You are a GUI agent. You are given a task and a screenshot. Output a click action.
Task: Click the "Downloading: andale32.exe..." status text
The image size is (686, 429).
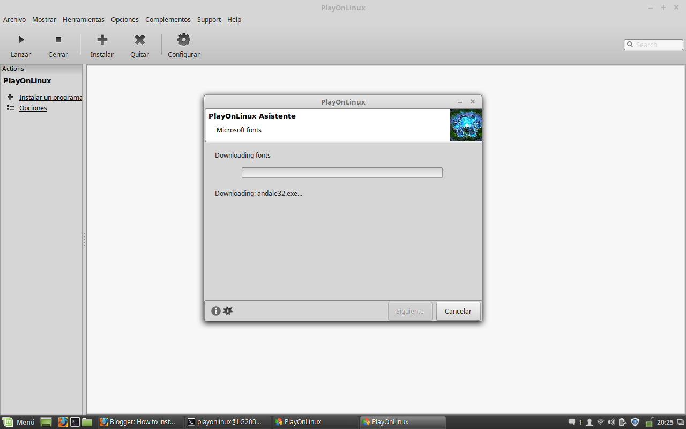click(258, 193)
